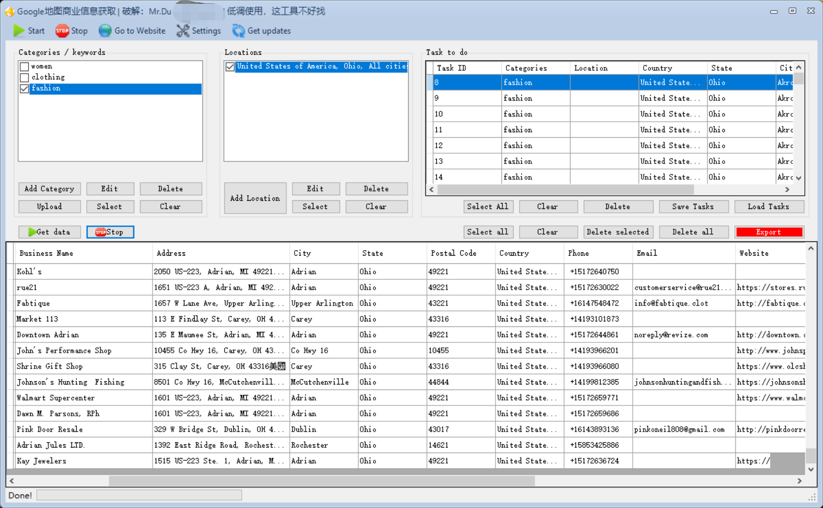Click results horizontal scroll left arrow
The image size is (823, 508).
[x=12, y=481]
